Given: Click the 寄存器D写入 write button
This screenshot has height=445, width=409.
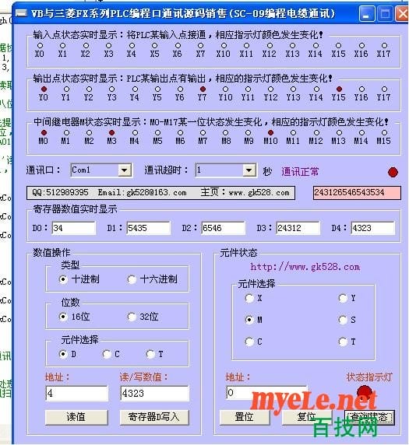Looking at the screenshot, I should point(154,417).
